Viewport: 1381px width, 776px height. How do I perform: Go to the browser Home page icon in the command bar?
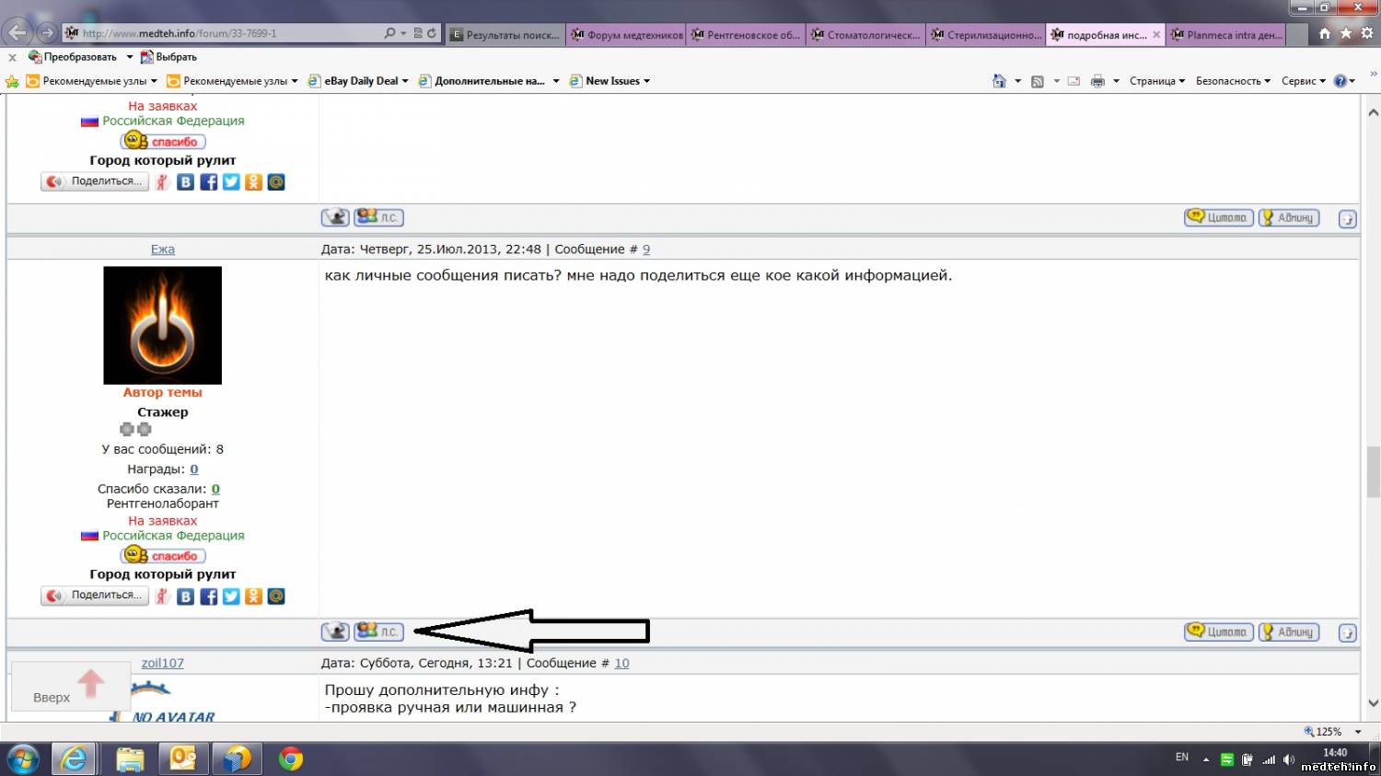pos(999,81)
